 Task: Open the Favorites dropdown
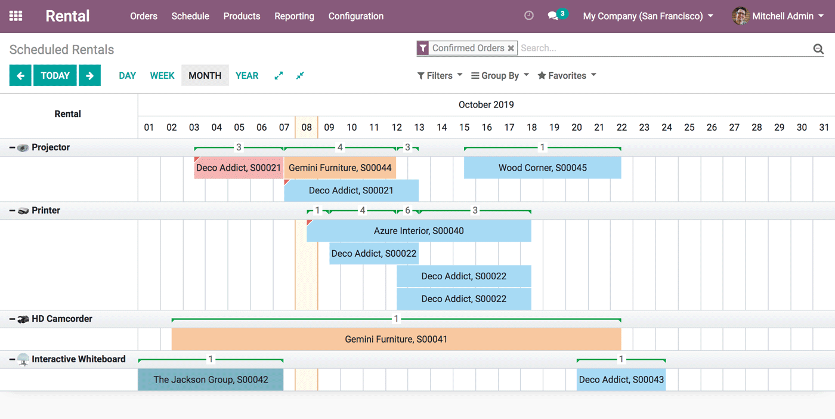click(567, 76)
